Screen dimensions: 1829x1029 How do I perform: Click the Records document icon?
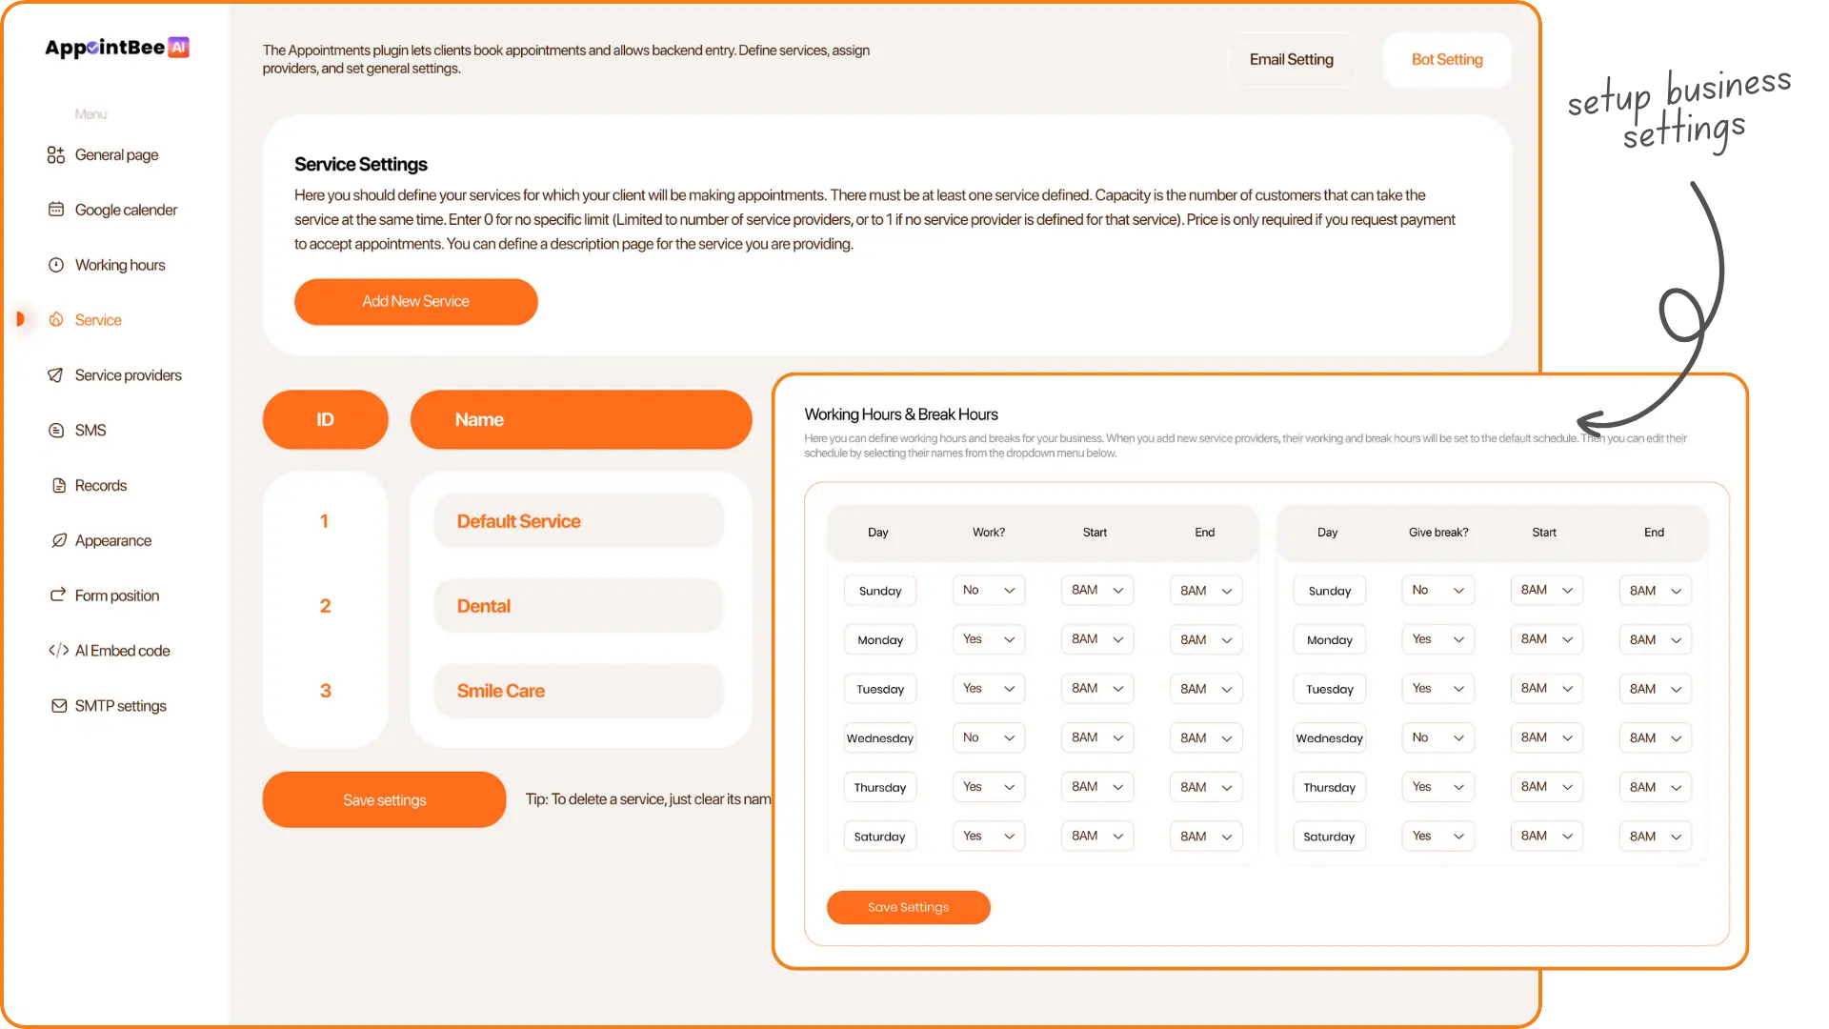pos(58,486)
